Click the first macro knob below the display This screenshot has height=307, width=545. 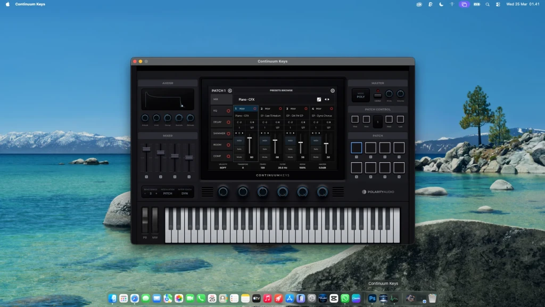click(x=223, y=191)
